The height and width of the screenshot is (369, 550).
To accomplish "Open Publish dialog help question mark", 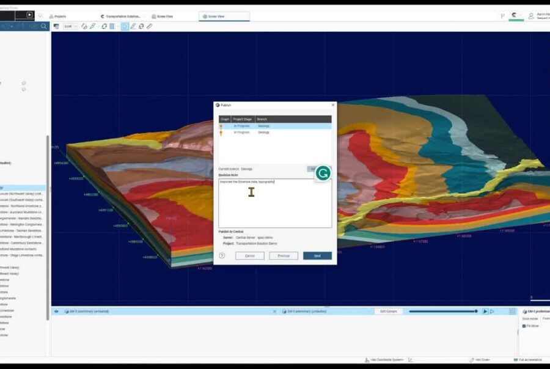I will pos(222,255).
